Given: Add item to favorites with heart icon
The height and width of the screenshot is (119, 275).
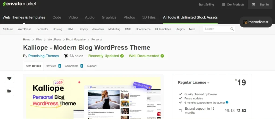Looking at the screenshot, I should pyautogui.click(x=9, y=78).
